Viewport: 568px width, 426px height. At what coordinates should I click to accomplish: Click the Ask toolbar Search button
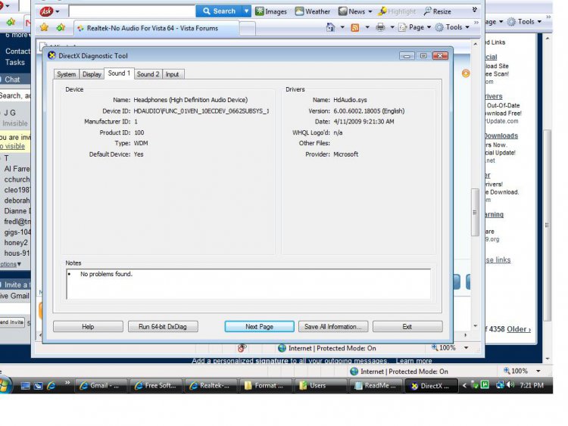click(219, 11)
